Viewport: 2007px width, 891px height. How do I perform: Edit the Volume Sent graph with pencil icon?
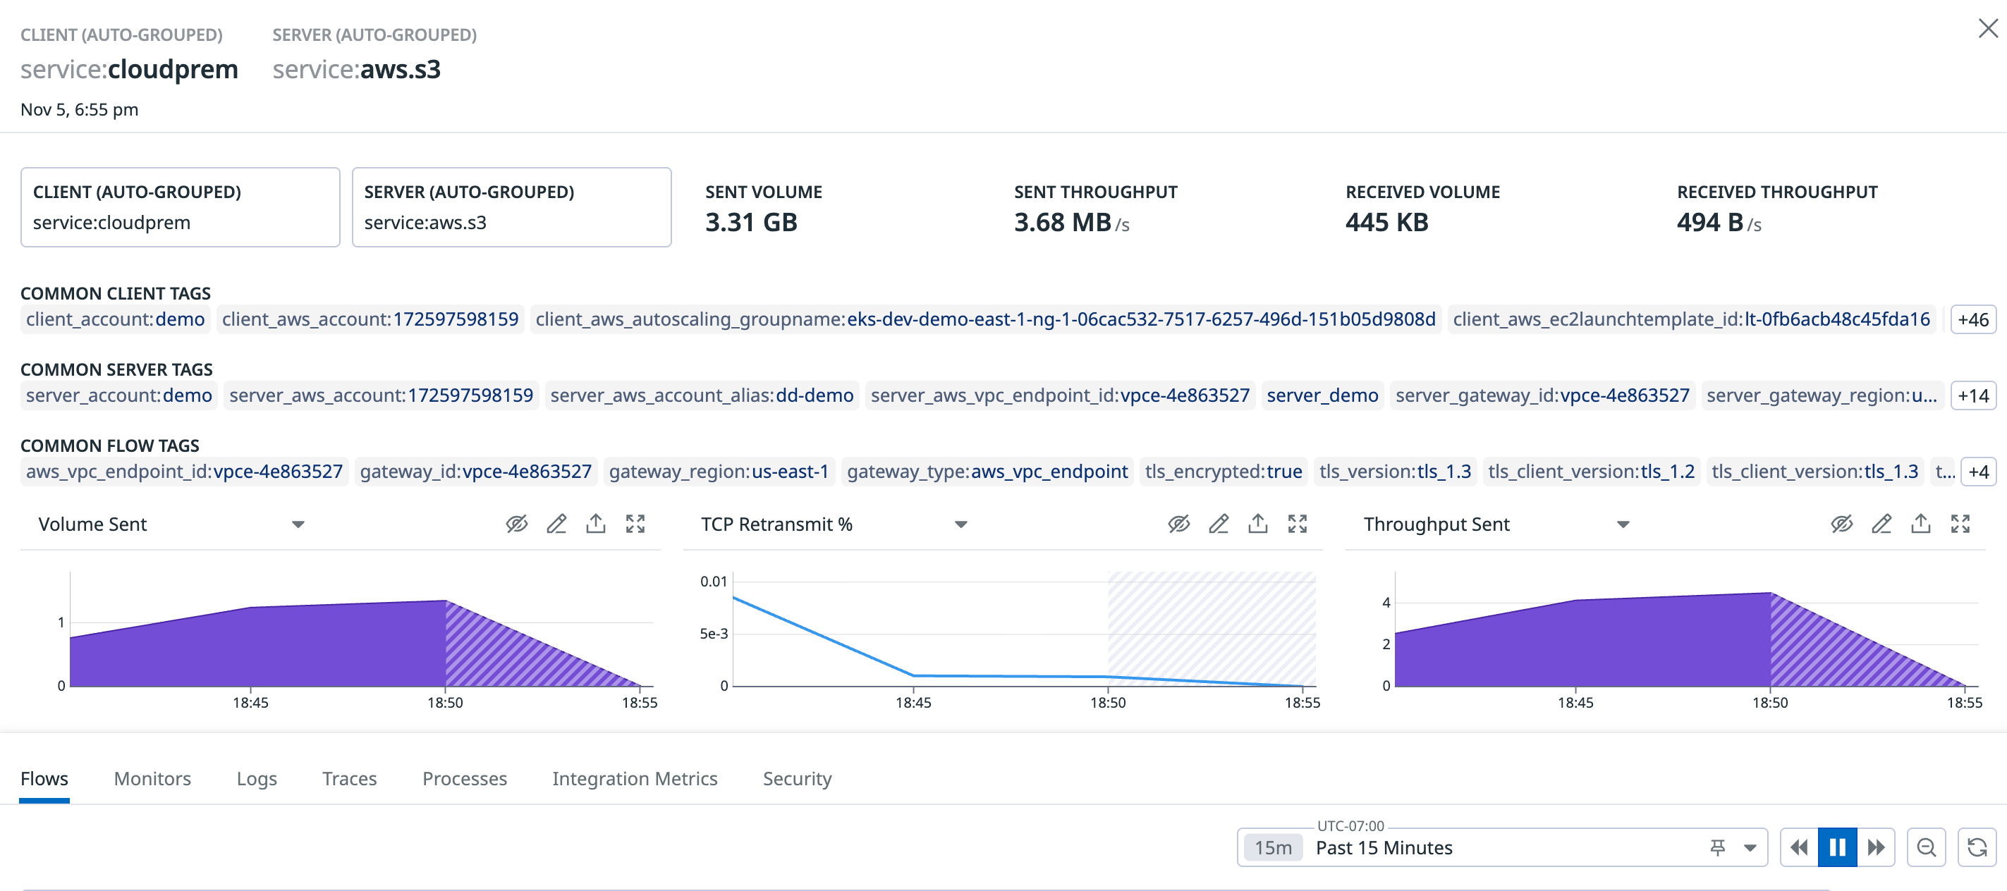(556, 524)
